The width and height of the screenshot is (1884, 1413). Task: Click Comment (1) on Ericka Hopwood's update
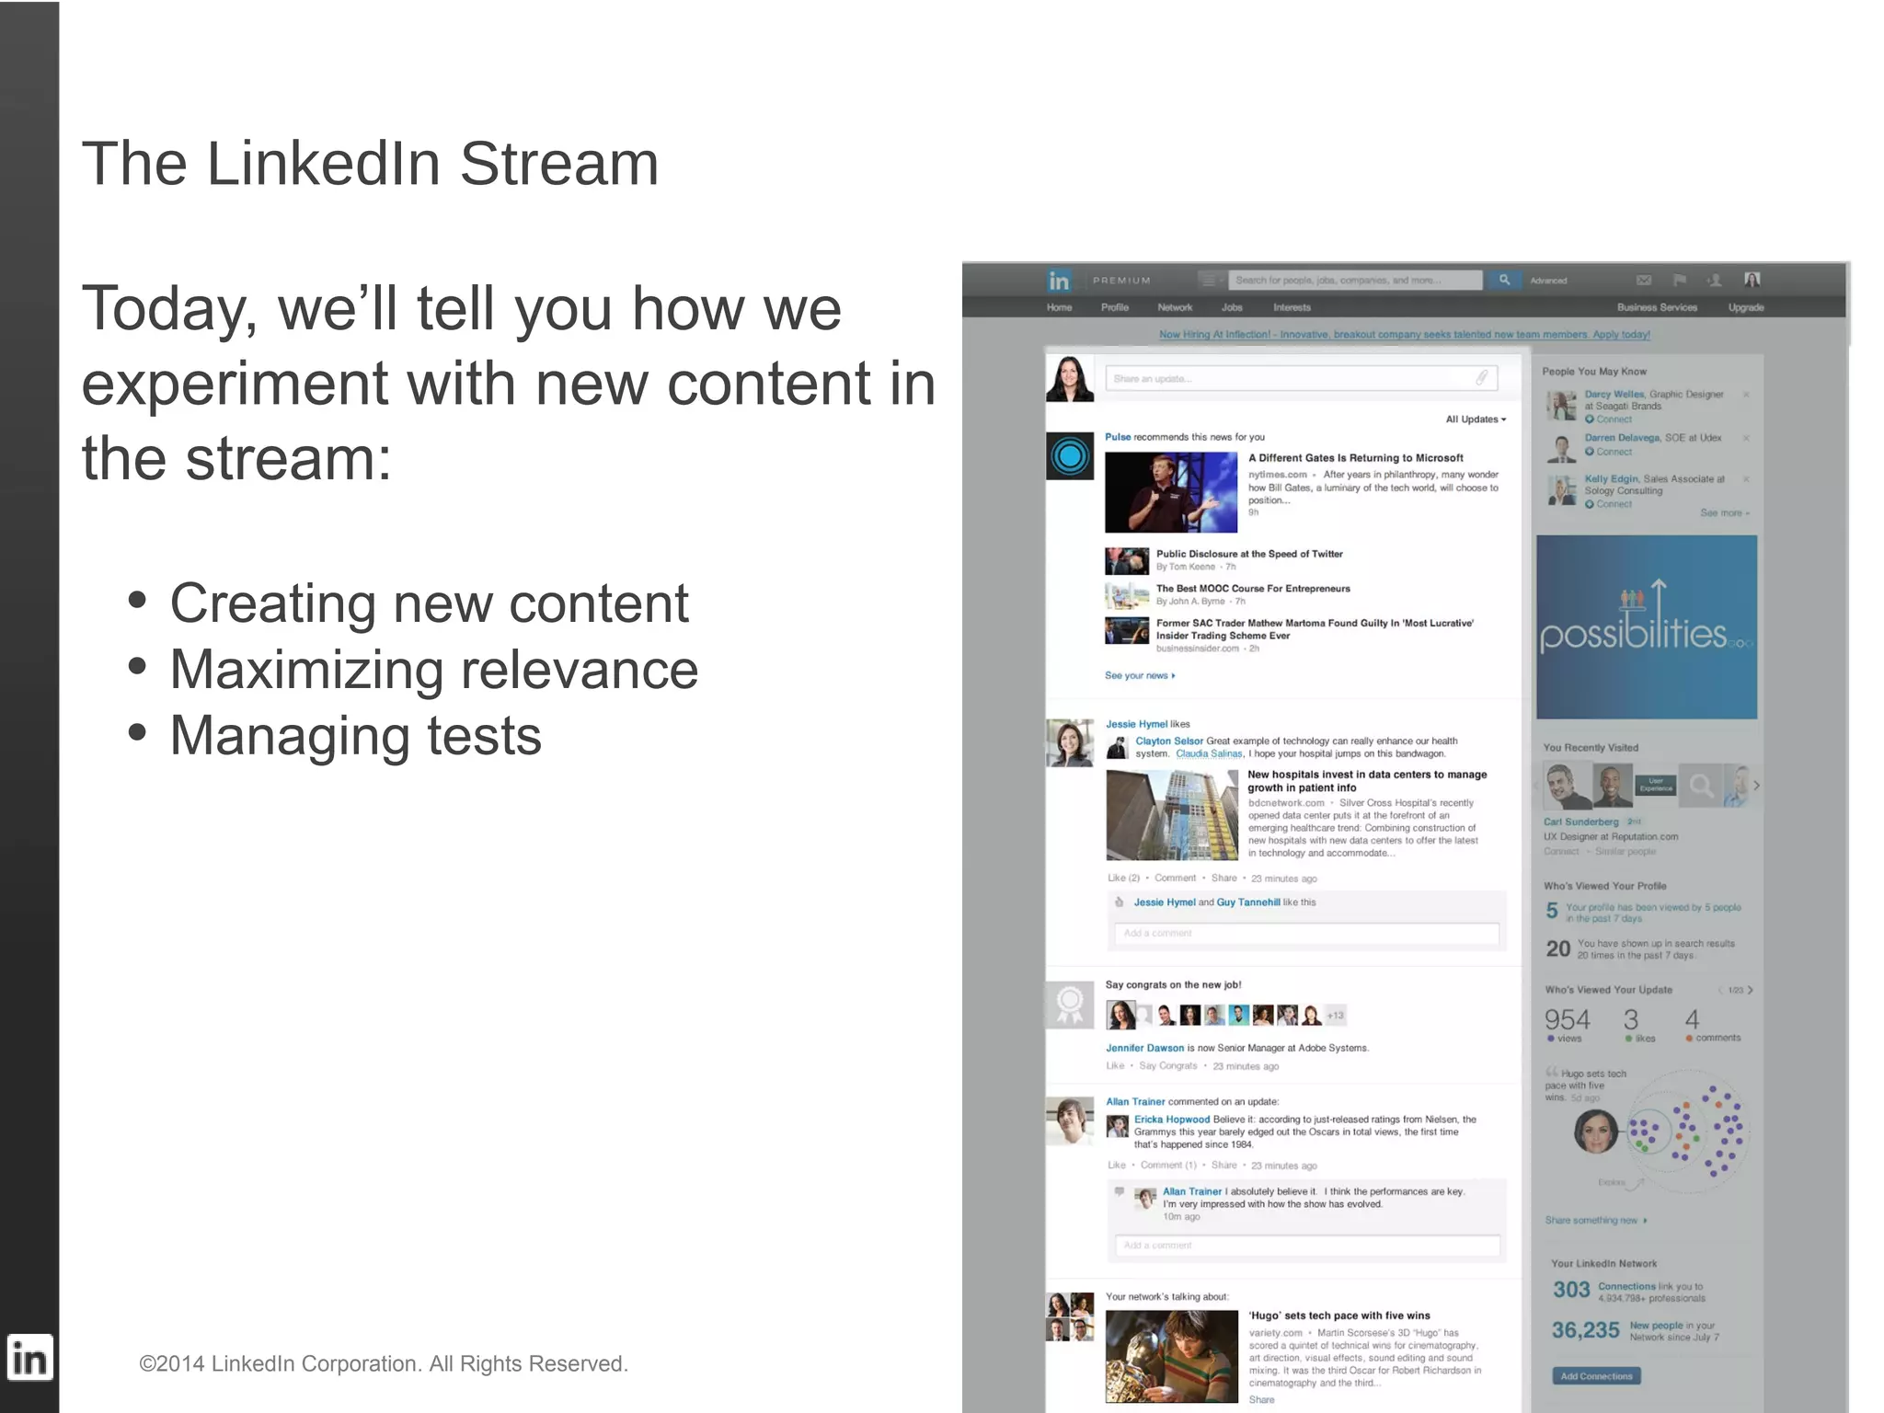pyautogui.click(x=1168, y=1165)
